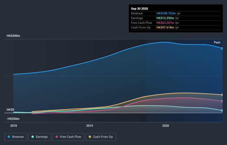
Task: Select the Cash From Op endpoint marker
Action: [222, 95]
